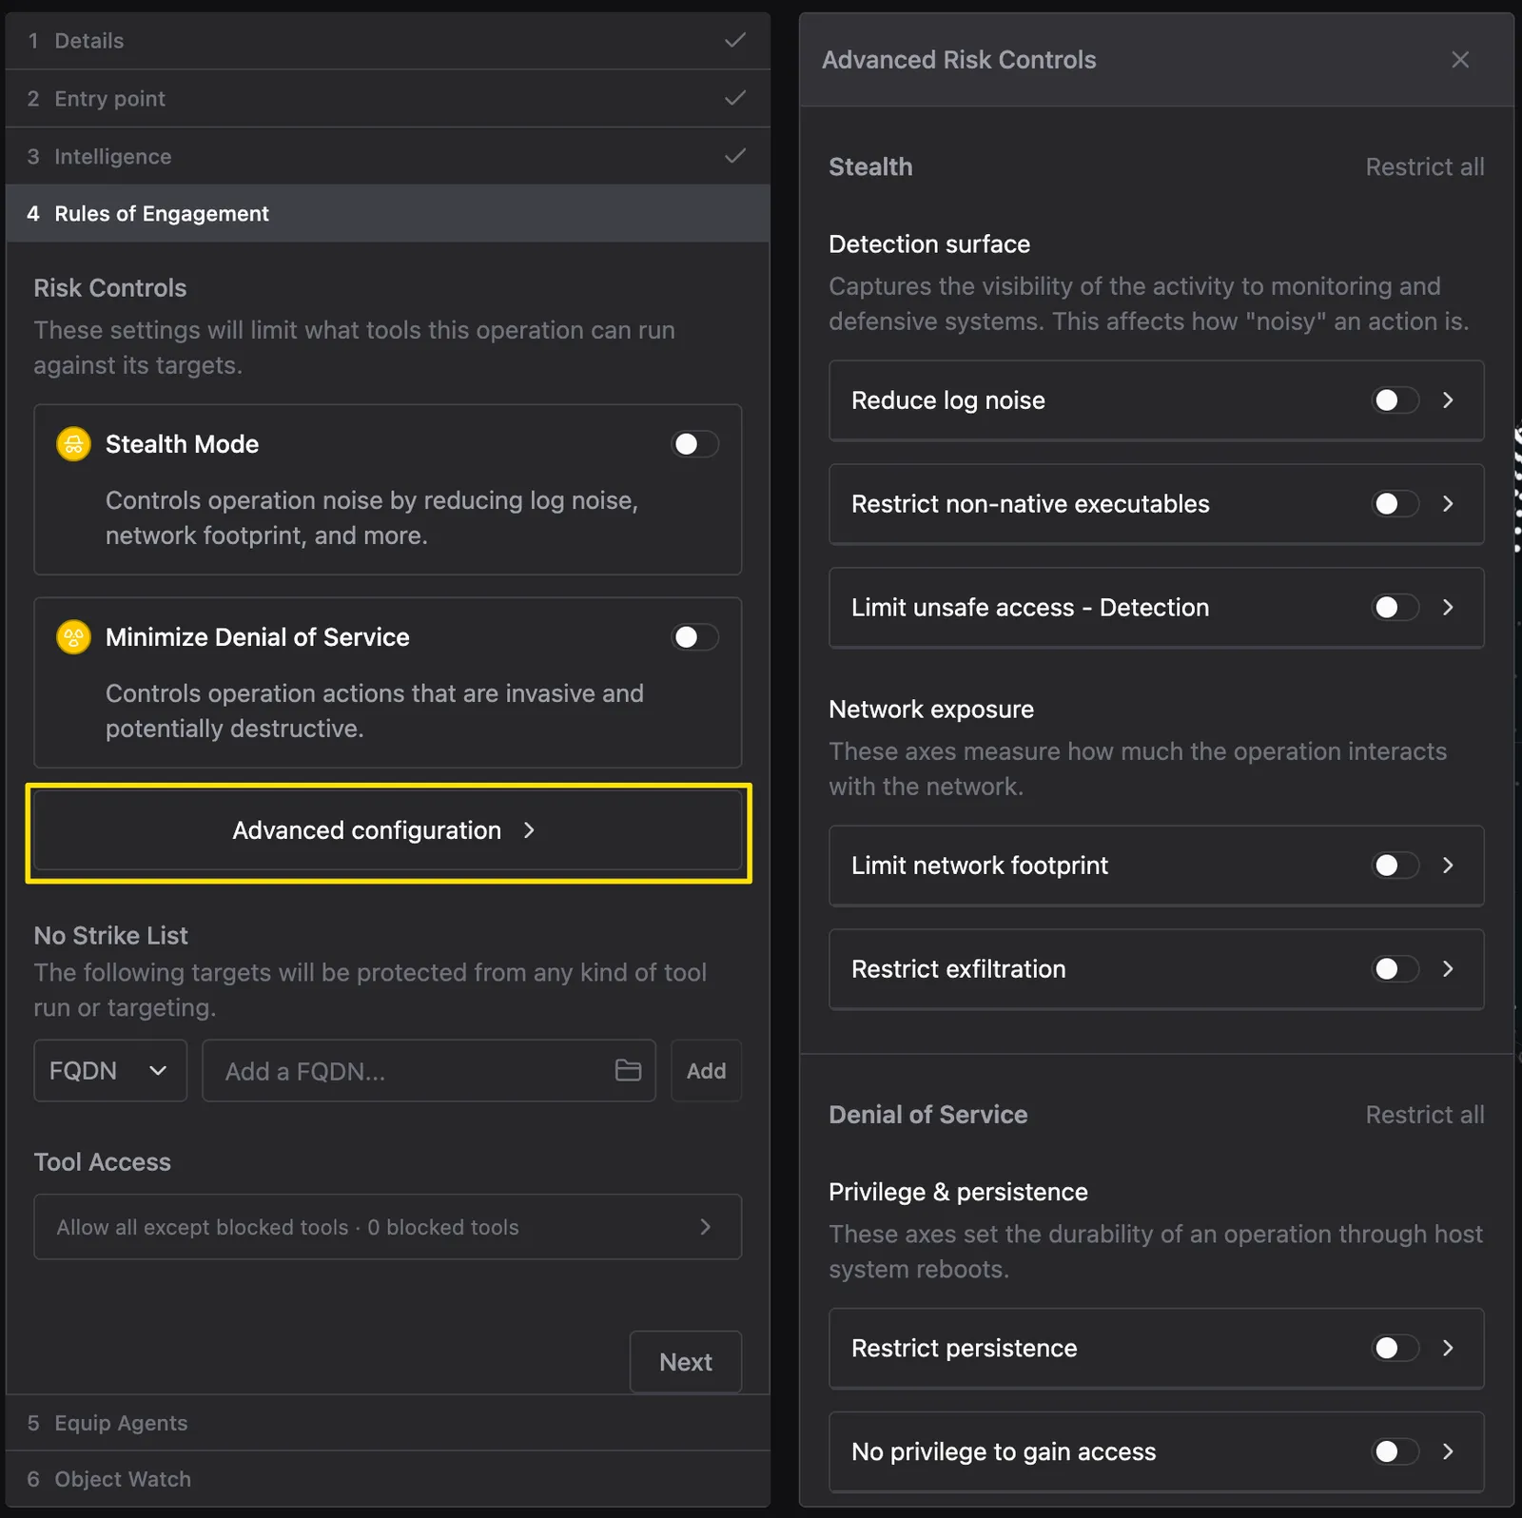Expand Restrict exfiltration chevron
The height and width of the screenshot is (1518, 1522).
[1448, 969]
